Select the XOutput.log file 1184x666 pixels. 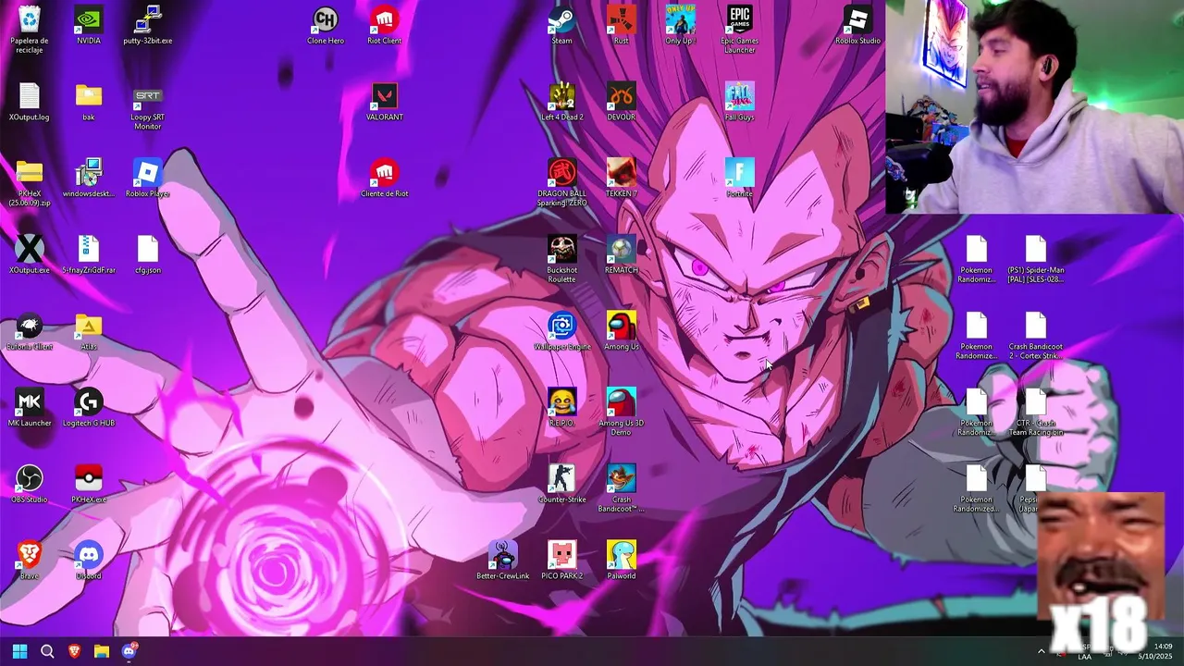coord(30,102)
